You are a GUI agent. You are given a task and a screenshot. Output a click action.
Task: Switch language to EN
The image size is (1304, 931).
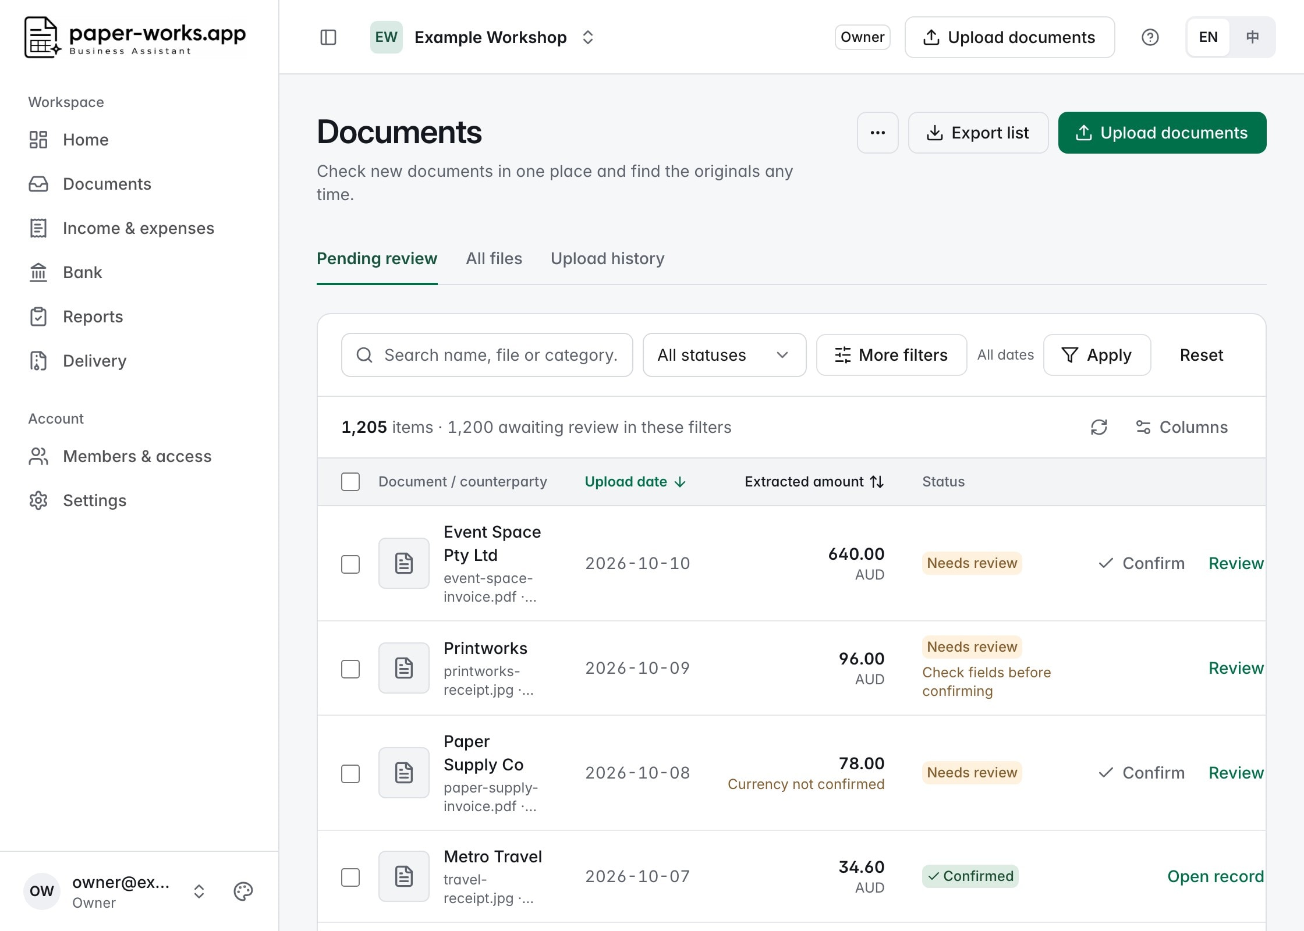(x=1208, y=37)
